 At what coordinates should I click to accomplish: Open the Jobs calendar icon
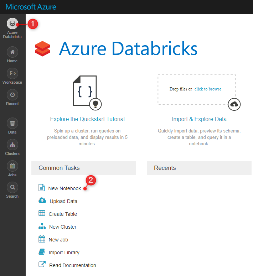(12, 166)
